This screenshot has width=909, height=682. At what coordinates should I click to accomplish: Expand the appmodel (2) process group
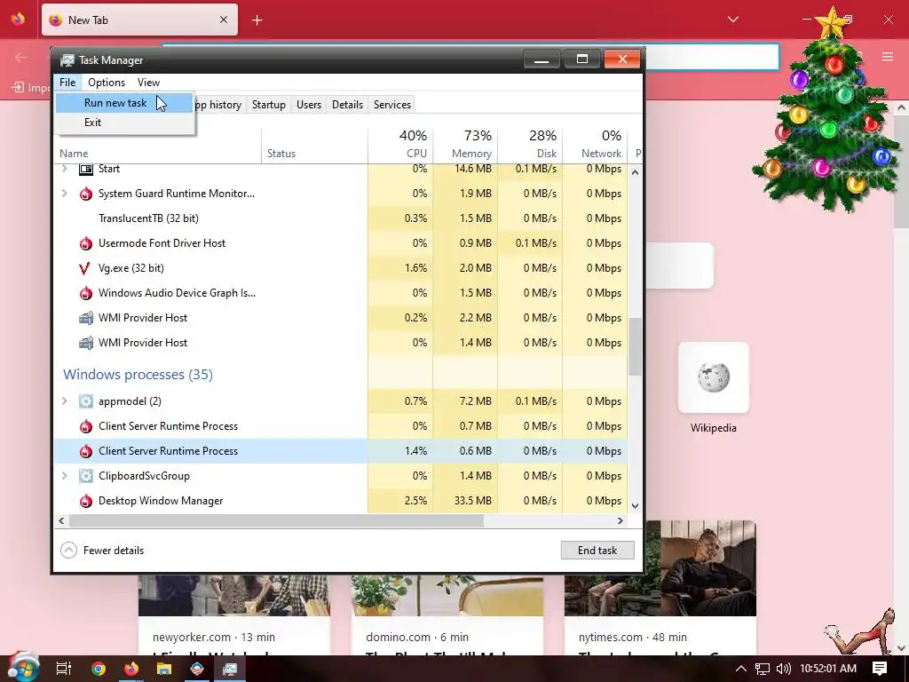click(x=64, y=401)
